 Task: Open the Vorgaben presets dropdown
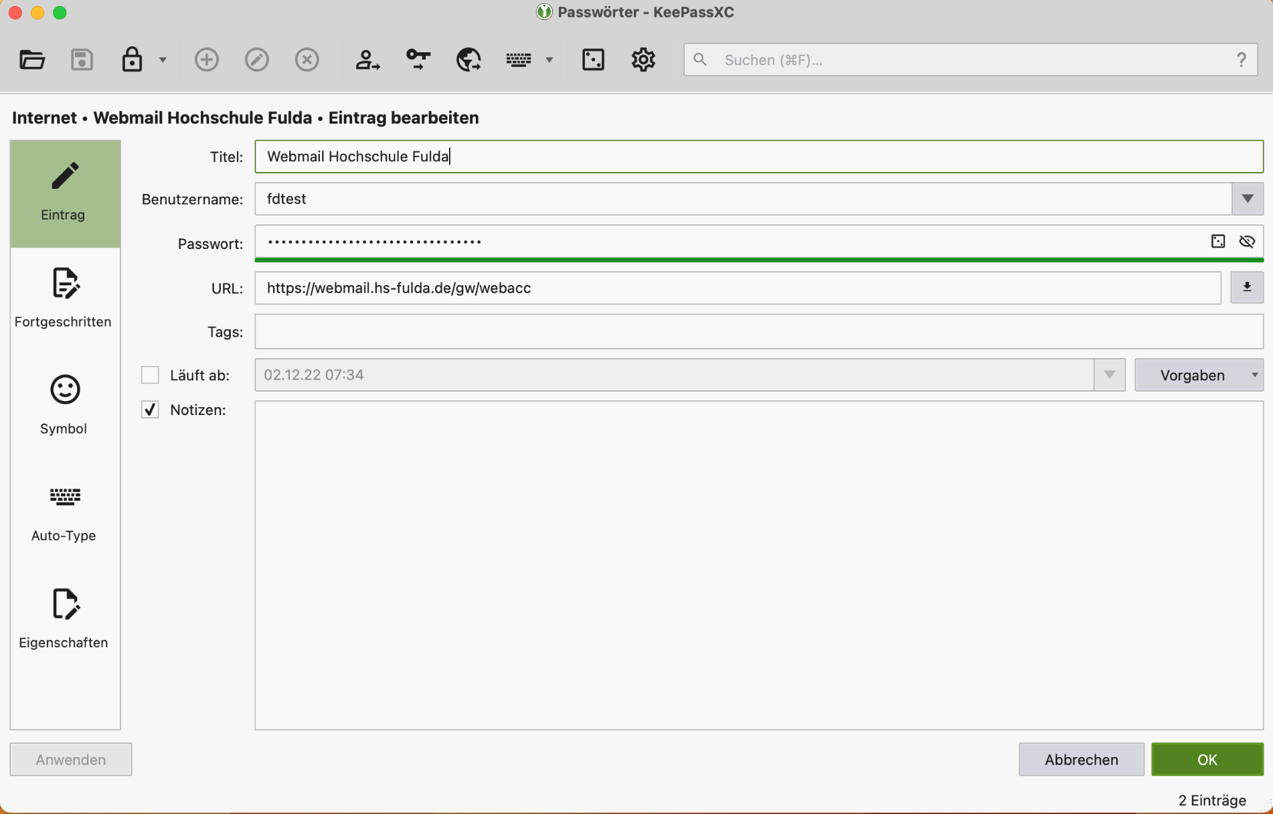coord(1199,375)
